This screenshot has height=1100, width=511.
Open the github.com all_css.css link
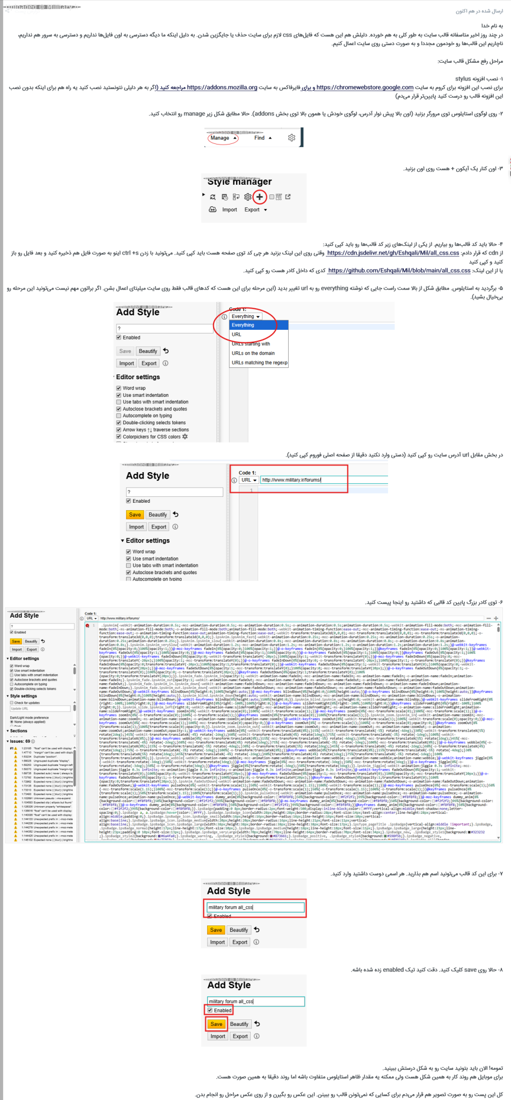(x=399, y=271)
